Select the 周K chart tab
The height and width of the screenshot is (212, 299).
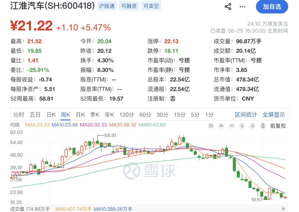click(65, 115)
